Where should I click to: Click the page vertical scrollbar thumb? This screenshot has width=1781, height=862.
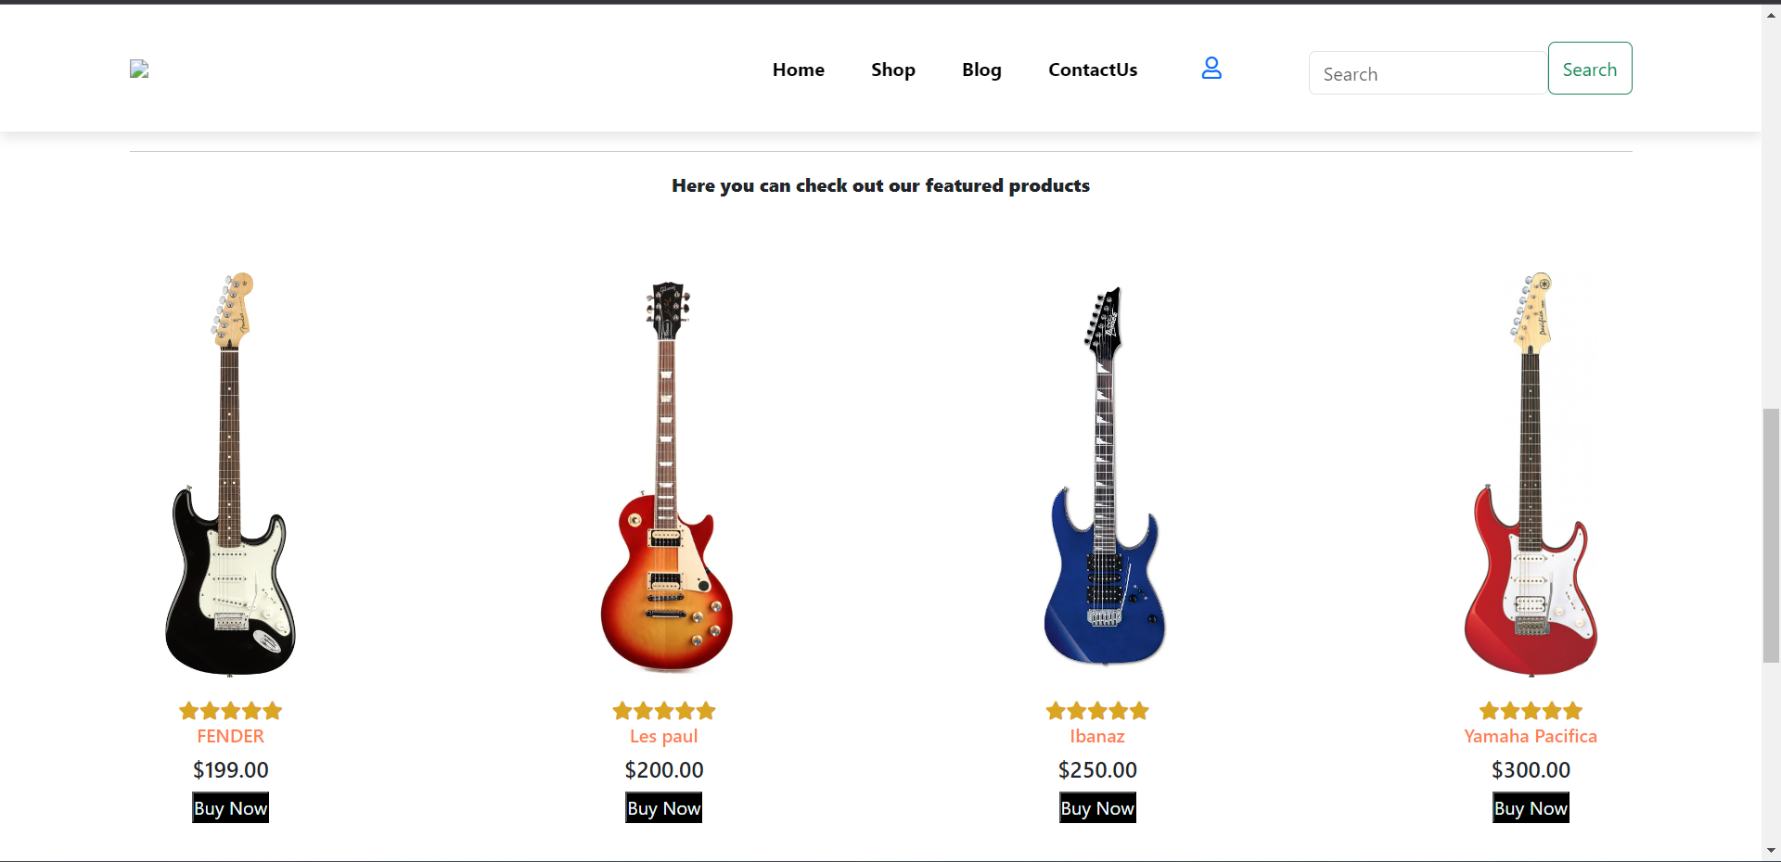coord(1771,535)
